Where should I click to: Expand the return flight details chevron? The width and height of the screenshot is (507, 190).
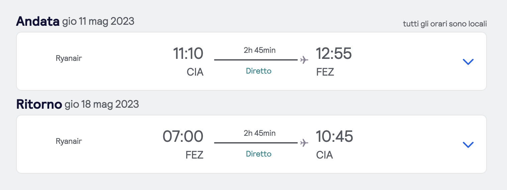tap(468, 145)
